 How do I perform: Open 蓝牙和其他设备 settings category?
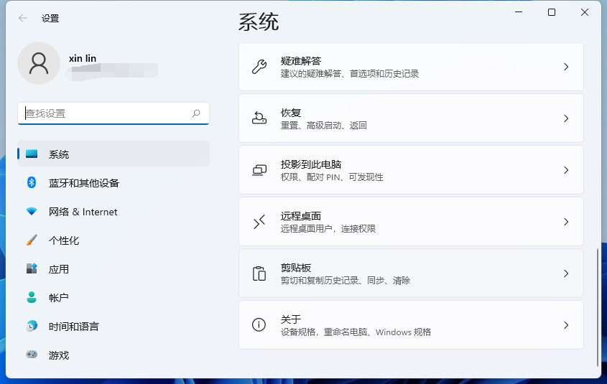tap(84, 183)
